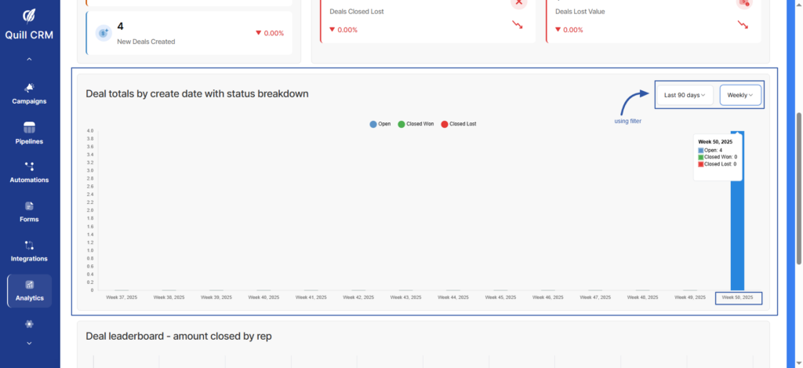Open the Campaigns megaphone icon

click(29, 88)
